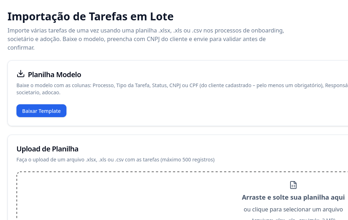Click the page title 'Importação de Tarefas em Lote'
Image resolution: width=348 pixels, height=220 pixels.
(90, 16)
